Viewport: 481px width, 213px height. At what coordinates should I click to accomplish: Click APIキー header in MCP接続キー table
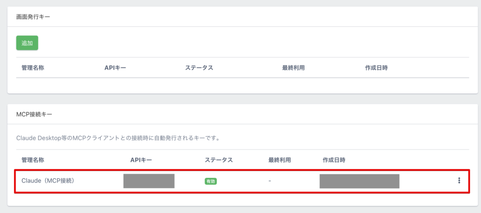tap(141, 160)
